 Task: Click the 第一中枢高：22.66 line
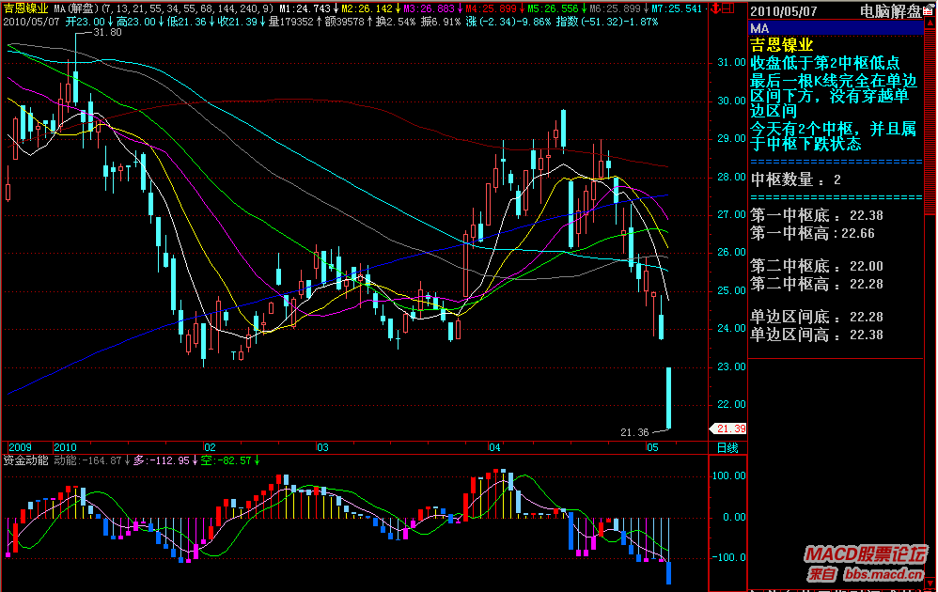812,233
